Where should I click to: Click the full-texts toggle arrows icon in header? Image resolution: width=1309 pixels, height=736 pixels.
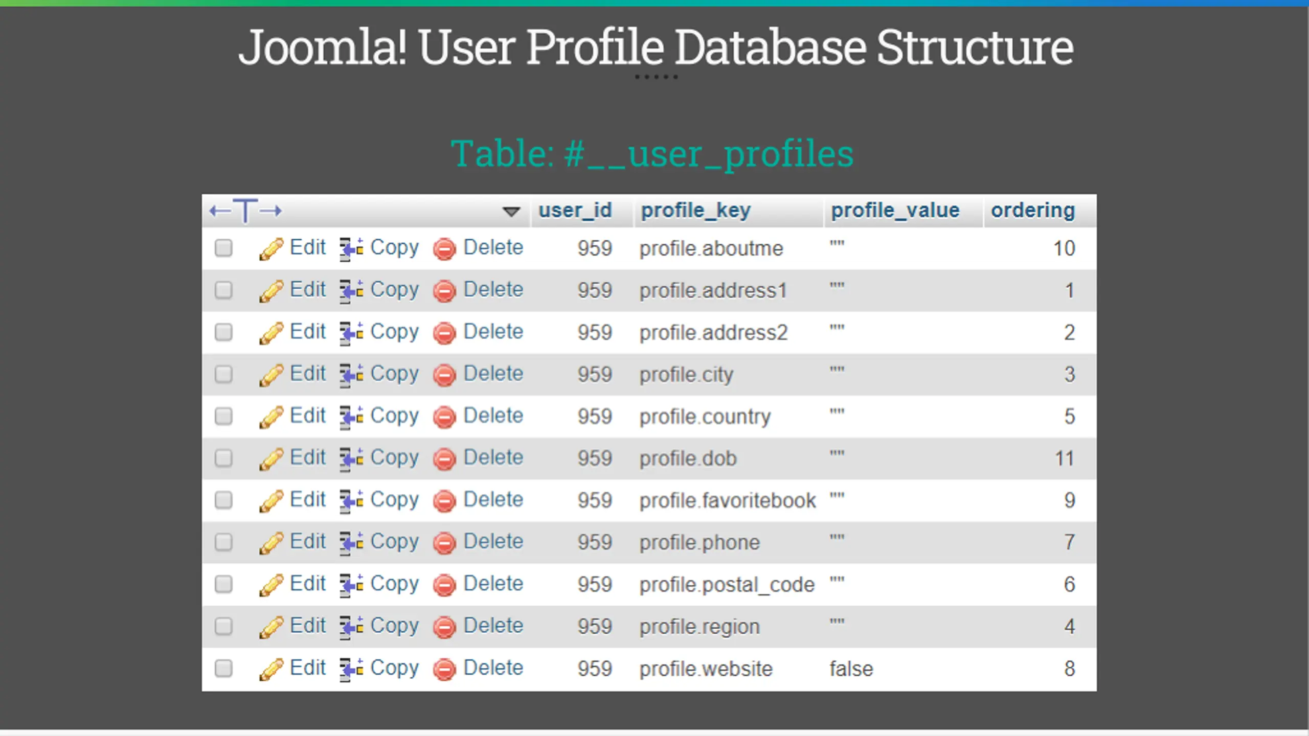tap(245, 211)
